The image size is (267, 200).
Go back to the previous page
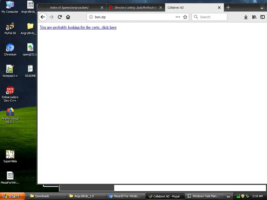click(43, 17)
